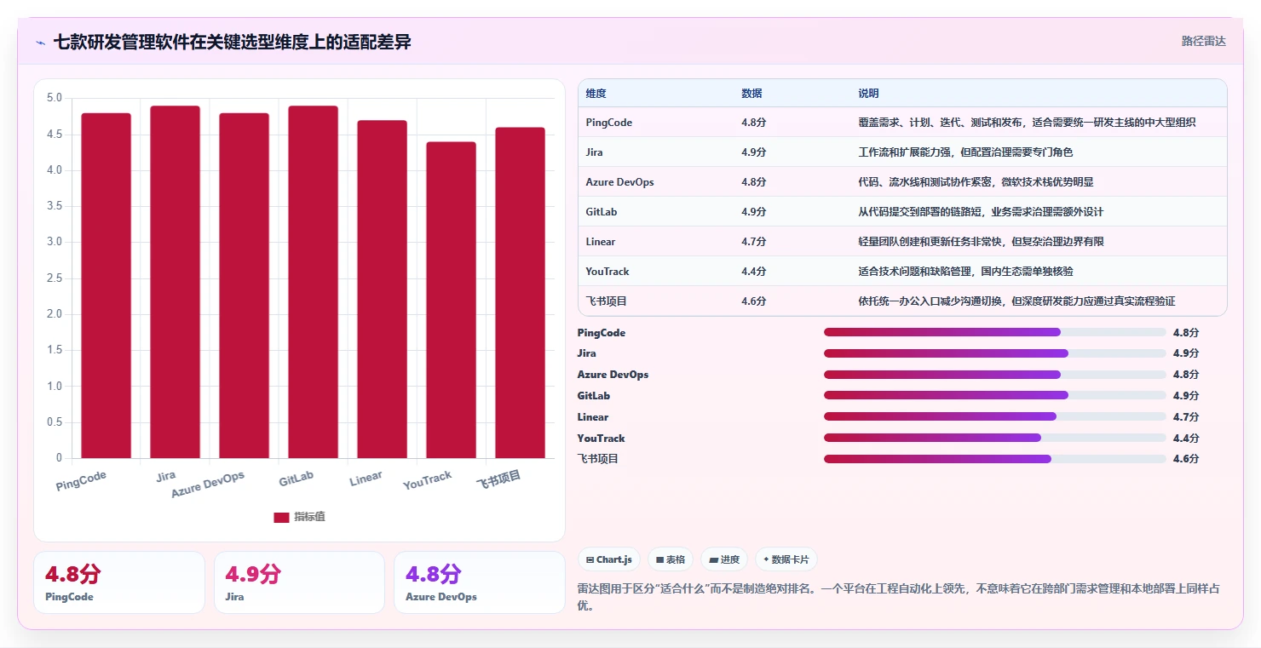Screen dimensions: 1261x648
Task: Select the 数据卡片 chip
Action: point(786,559)
